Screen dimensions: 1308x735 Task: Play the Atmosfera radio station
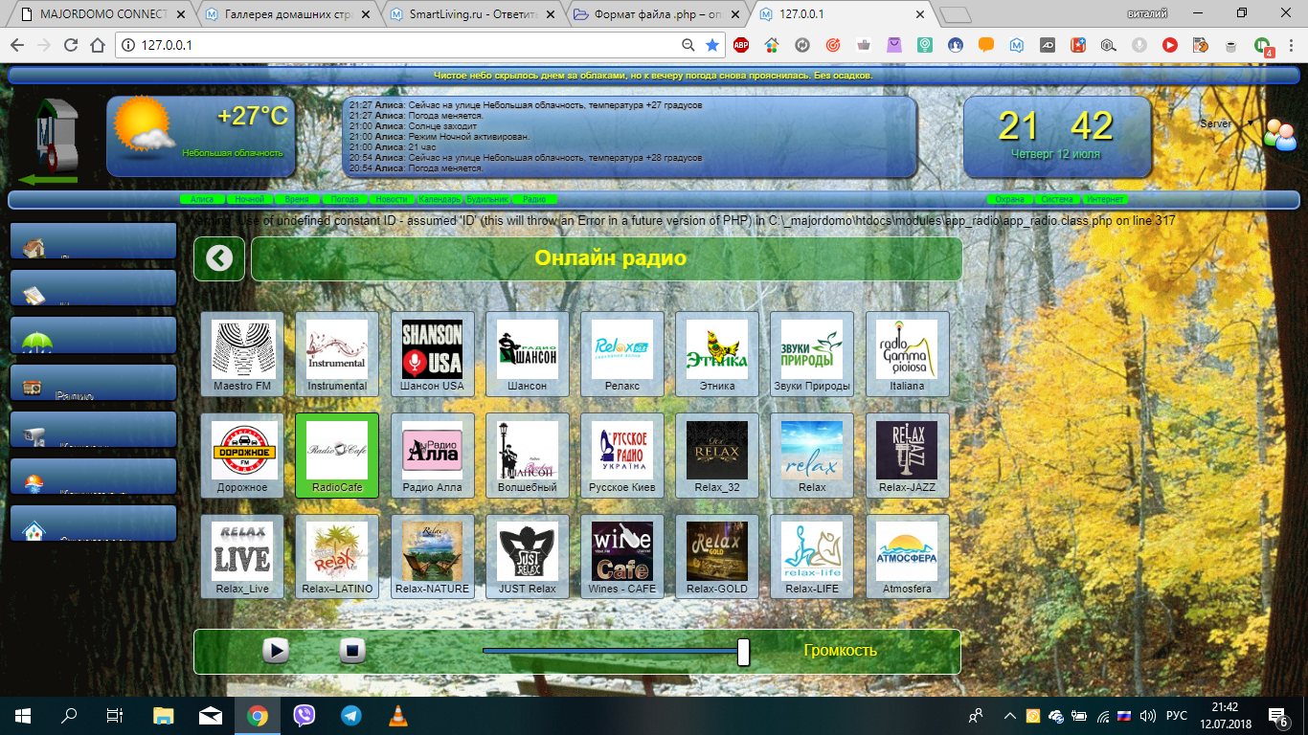(x=907, y=557)
